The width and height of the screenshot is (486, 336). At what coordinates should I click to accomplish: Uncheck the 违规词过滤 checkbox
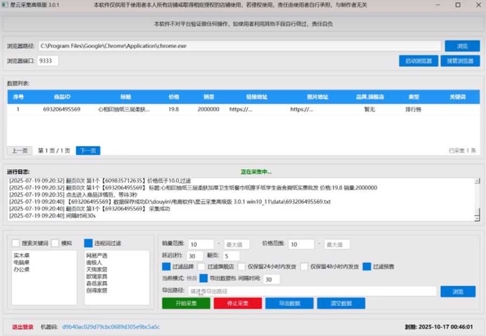pos(88,243)
